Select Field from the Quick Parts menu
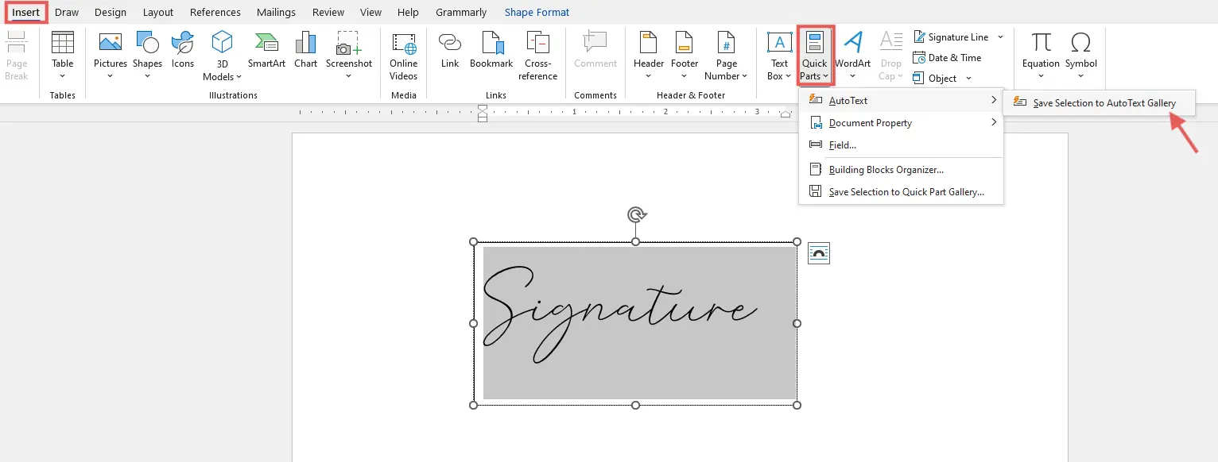The height and width of the screenshot is (462, 1218). pyautogui.click(x=842, y=144)
